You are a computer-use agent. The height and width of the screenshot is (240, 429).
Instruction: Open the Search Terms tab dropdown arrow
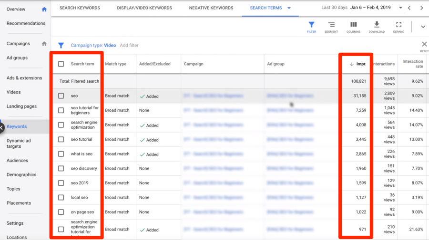tap(289, 8)
